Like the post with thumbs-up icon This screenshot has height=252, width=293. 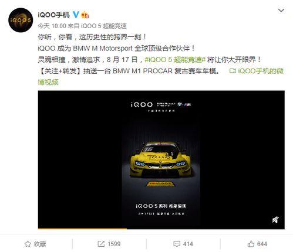point(251,244)
